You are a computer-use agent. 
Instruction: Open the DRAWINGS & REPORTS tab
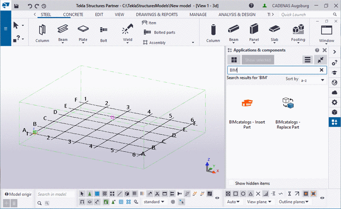[156, 15]
